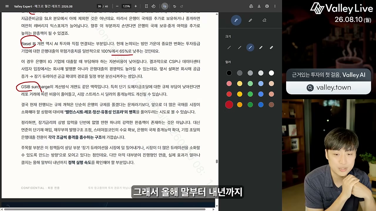This screenshot has width=376, height=211.
Task: Download the PDF file
Action: click(259, 6)
